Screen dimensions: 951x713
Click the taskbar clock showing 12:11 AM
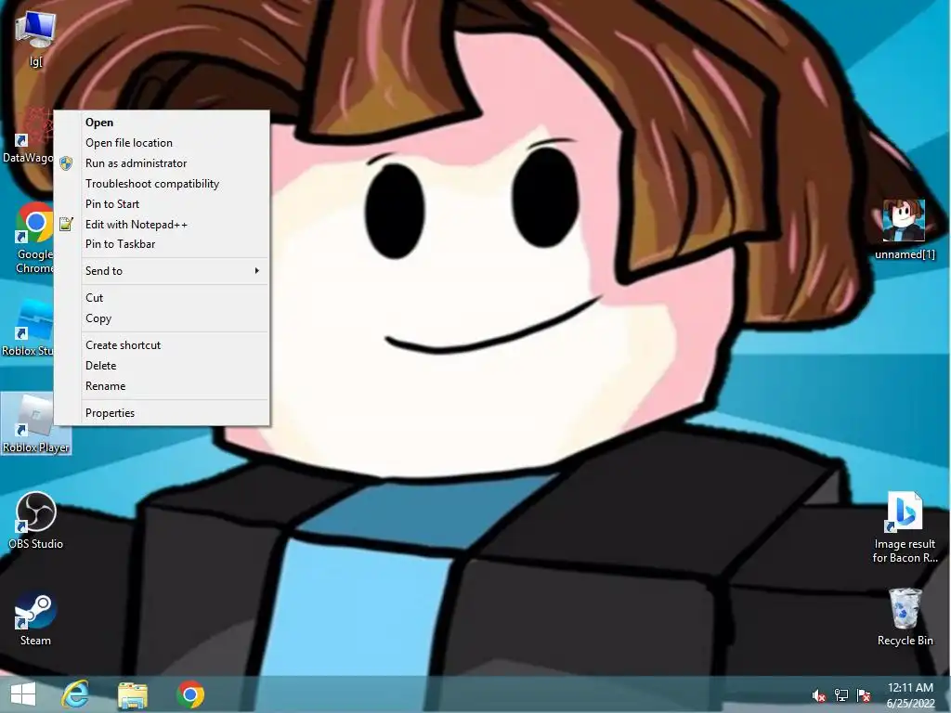click(910, 694)
